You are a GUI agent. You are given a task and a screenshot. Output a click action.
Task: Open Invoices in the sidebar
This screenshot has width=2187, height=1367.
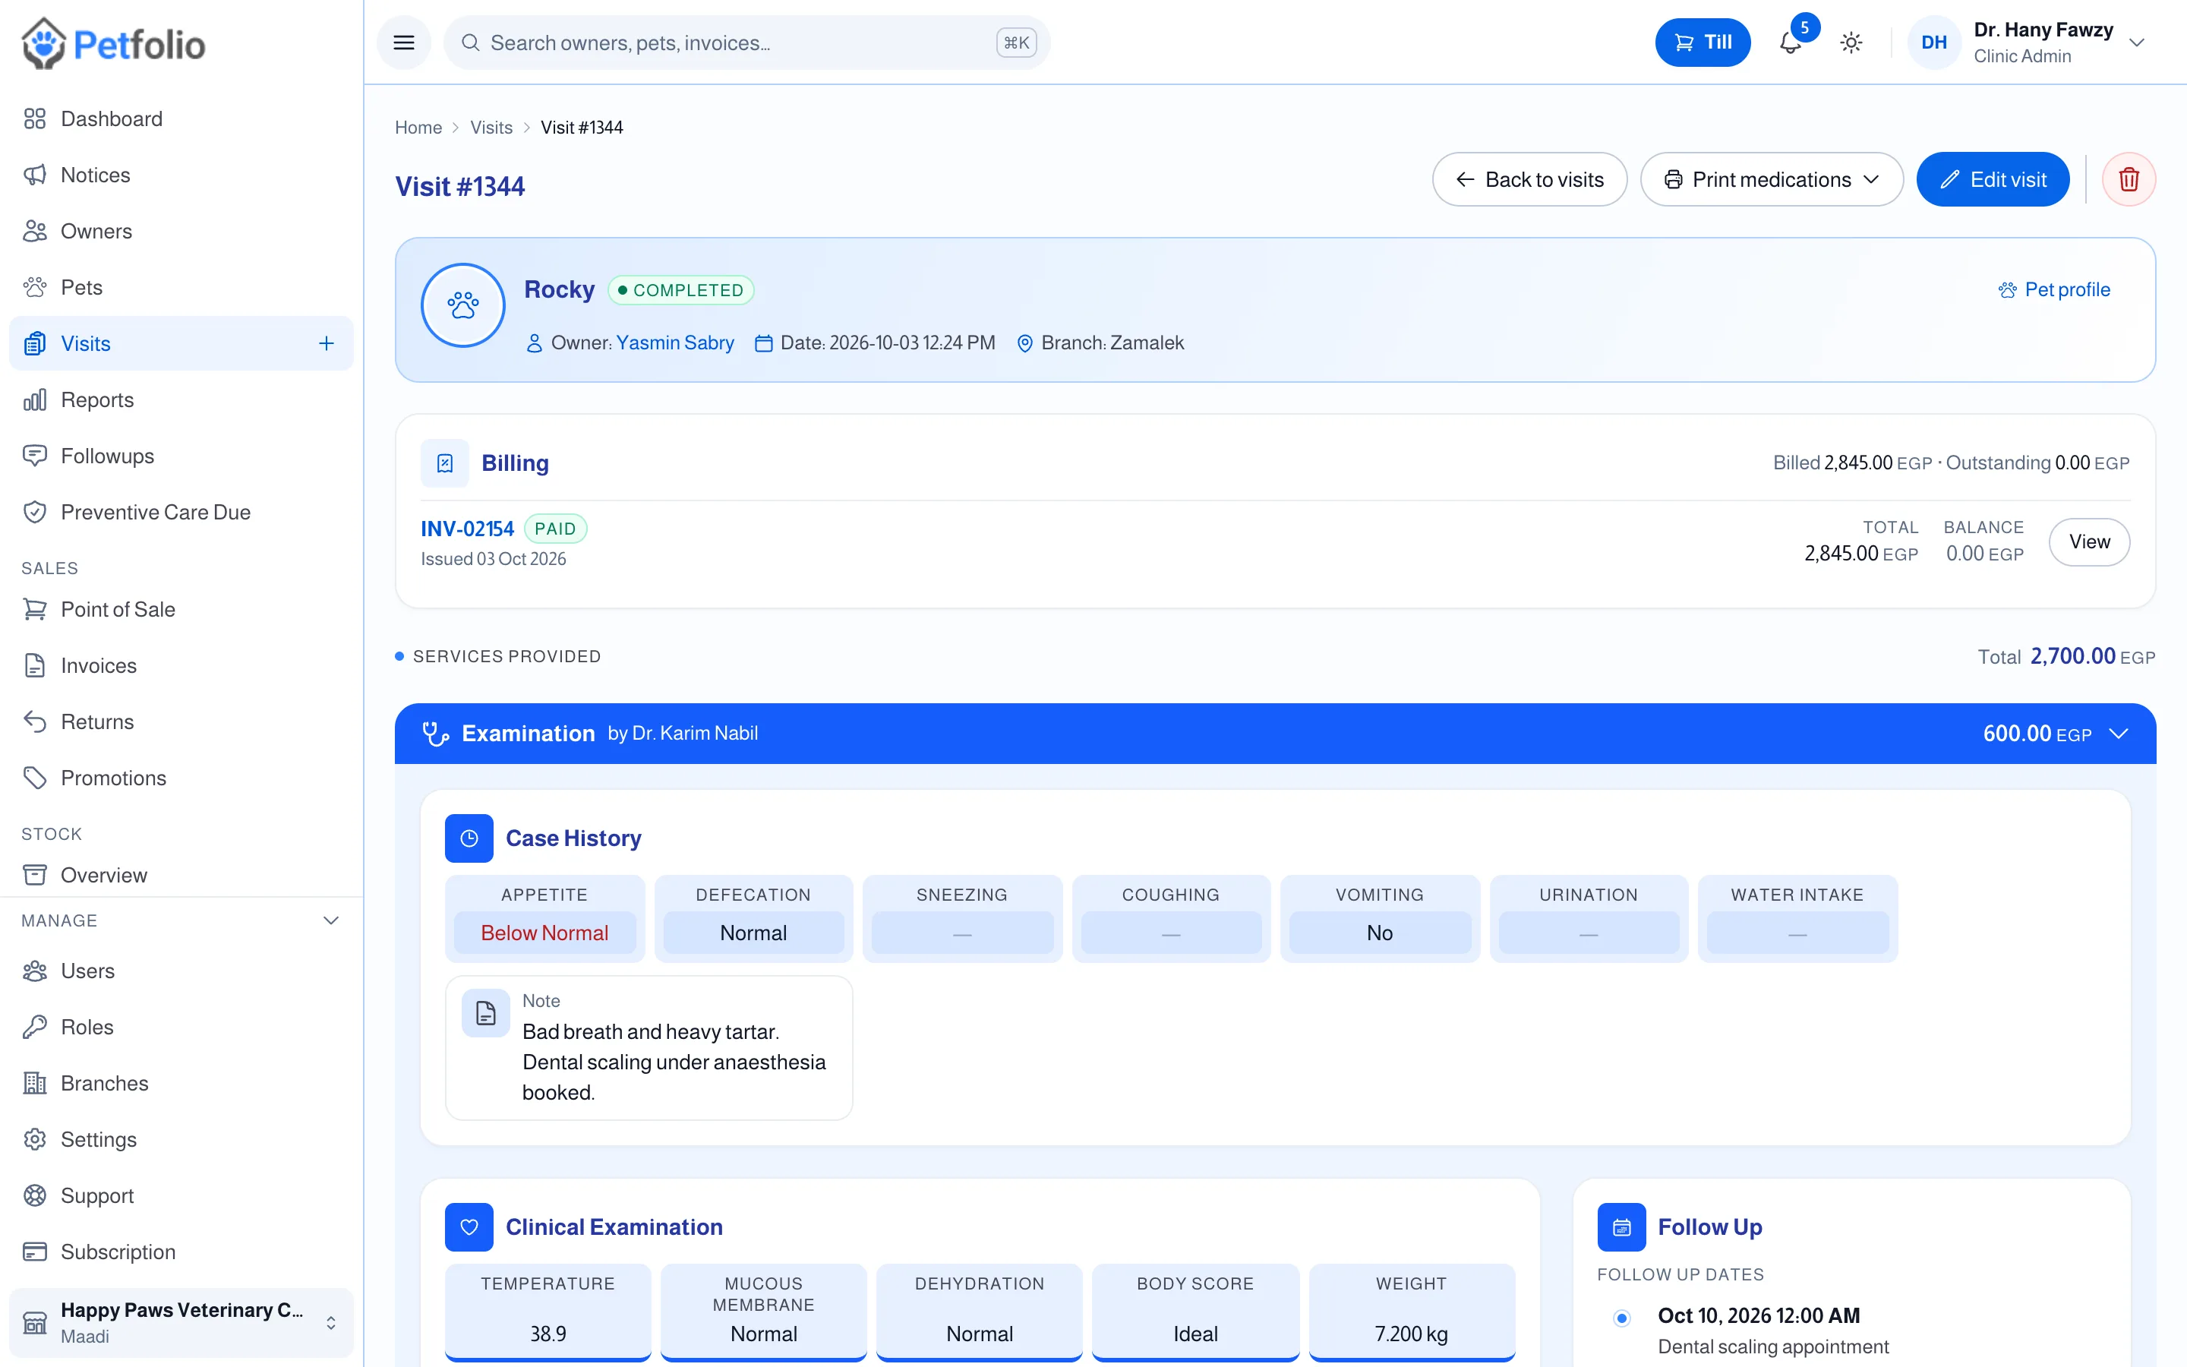tap(181, 665)
